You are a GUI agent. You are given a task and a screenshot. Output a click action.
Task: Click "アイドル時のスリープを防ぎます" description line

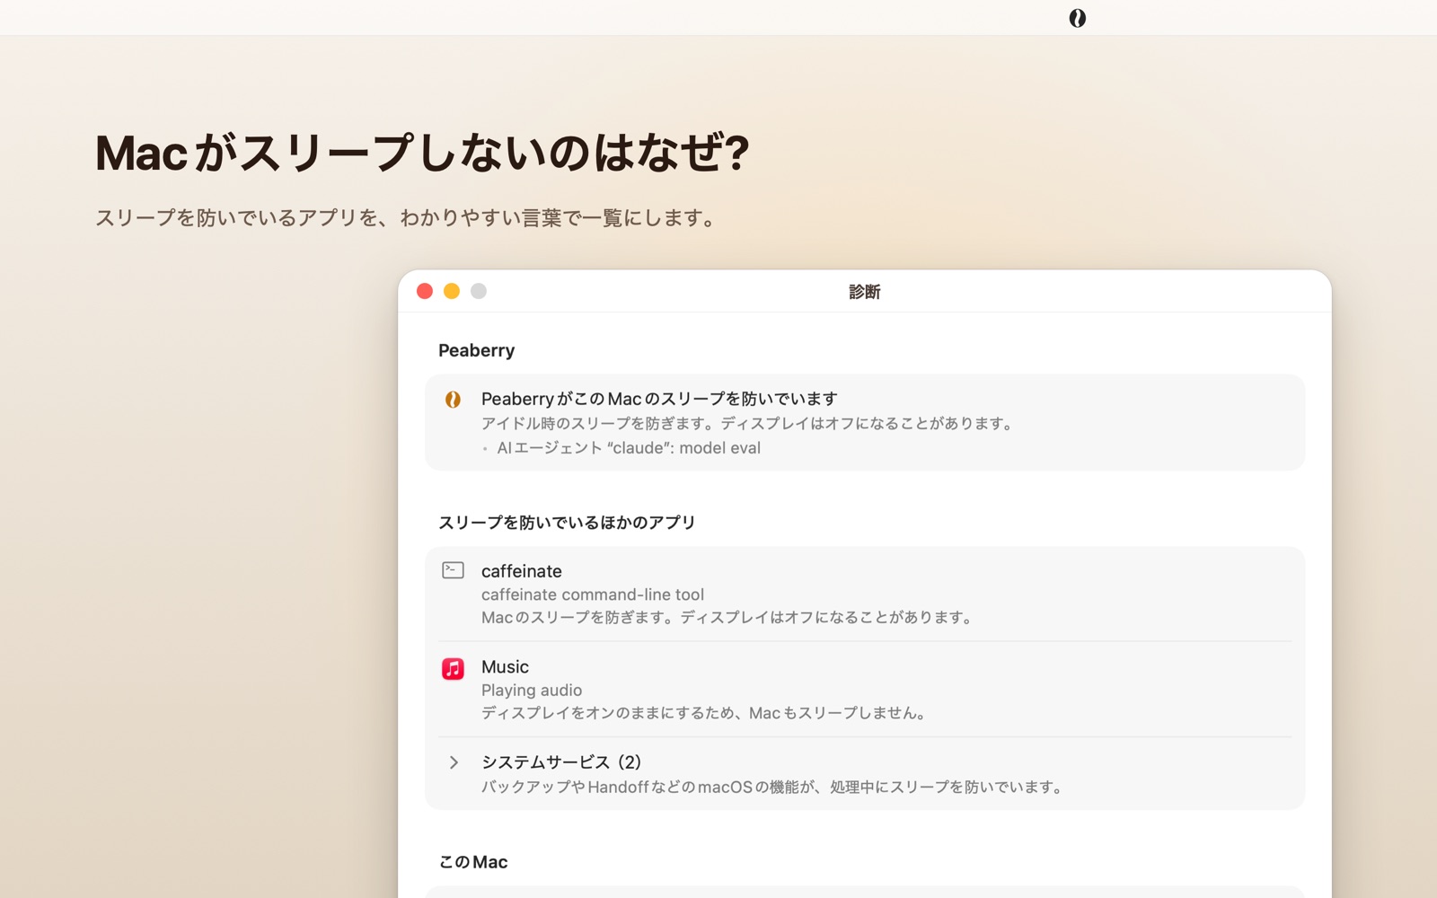(x=748, y=424)
